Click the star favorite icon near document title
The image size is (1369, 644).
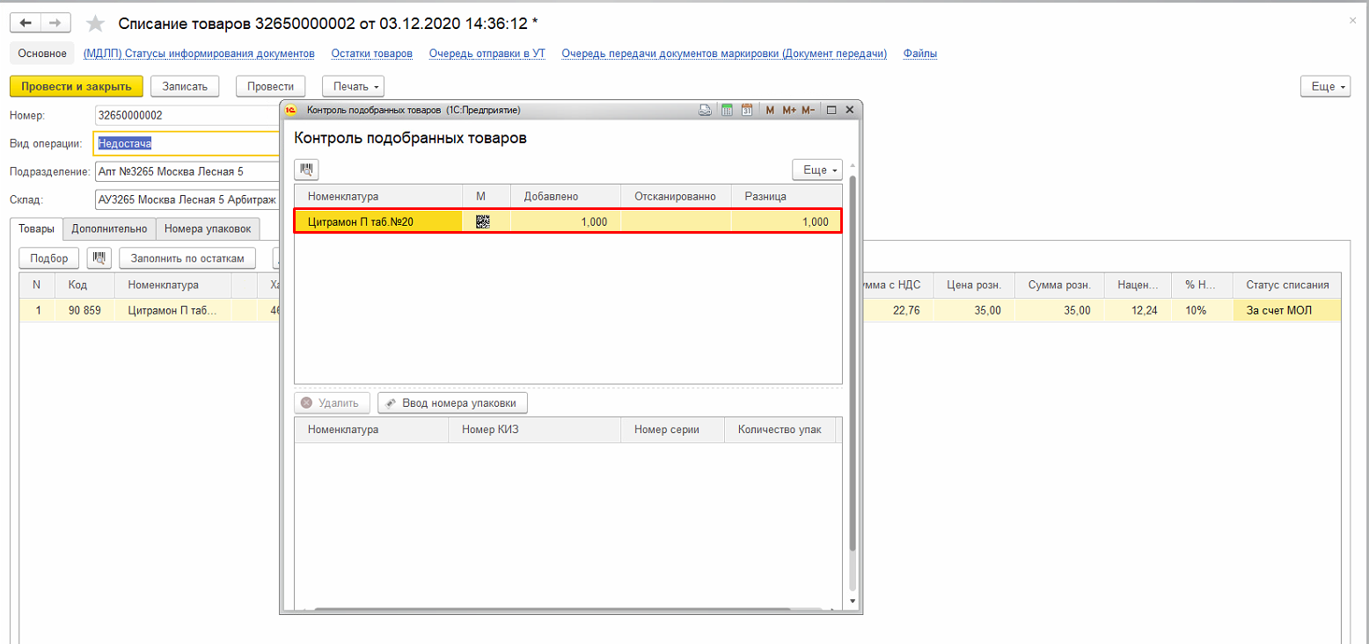(x=96, y=24)
